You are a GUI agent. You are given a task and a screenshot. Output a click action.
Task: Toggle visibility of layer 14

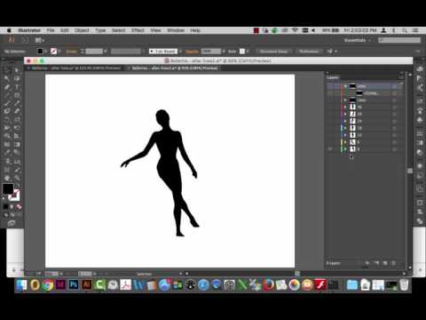330,121
